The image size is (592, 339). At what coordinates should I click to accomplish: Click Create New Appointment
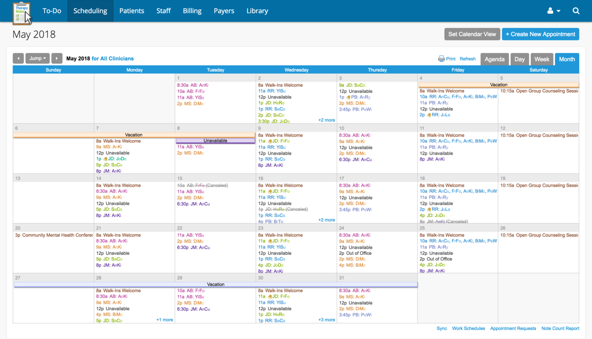coord(540,34)
